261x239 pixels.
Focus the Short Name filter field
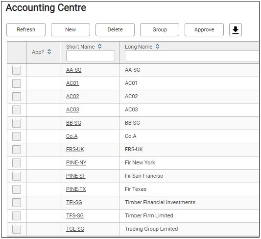[91, 56]
